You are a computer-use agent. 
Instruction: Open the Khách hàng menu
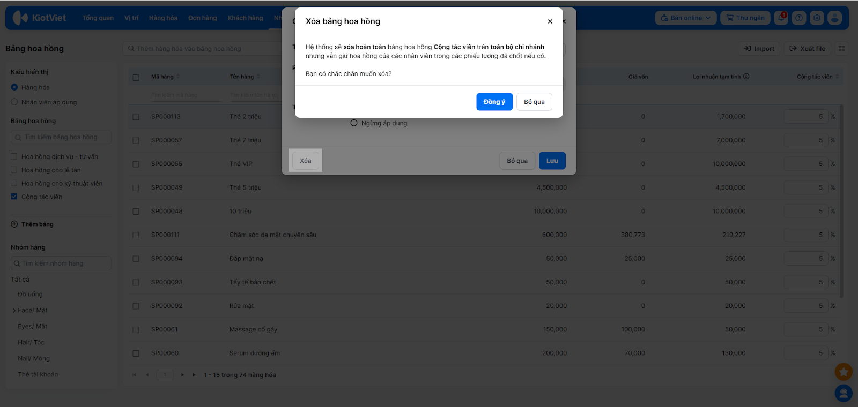tap(245, 18)
